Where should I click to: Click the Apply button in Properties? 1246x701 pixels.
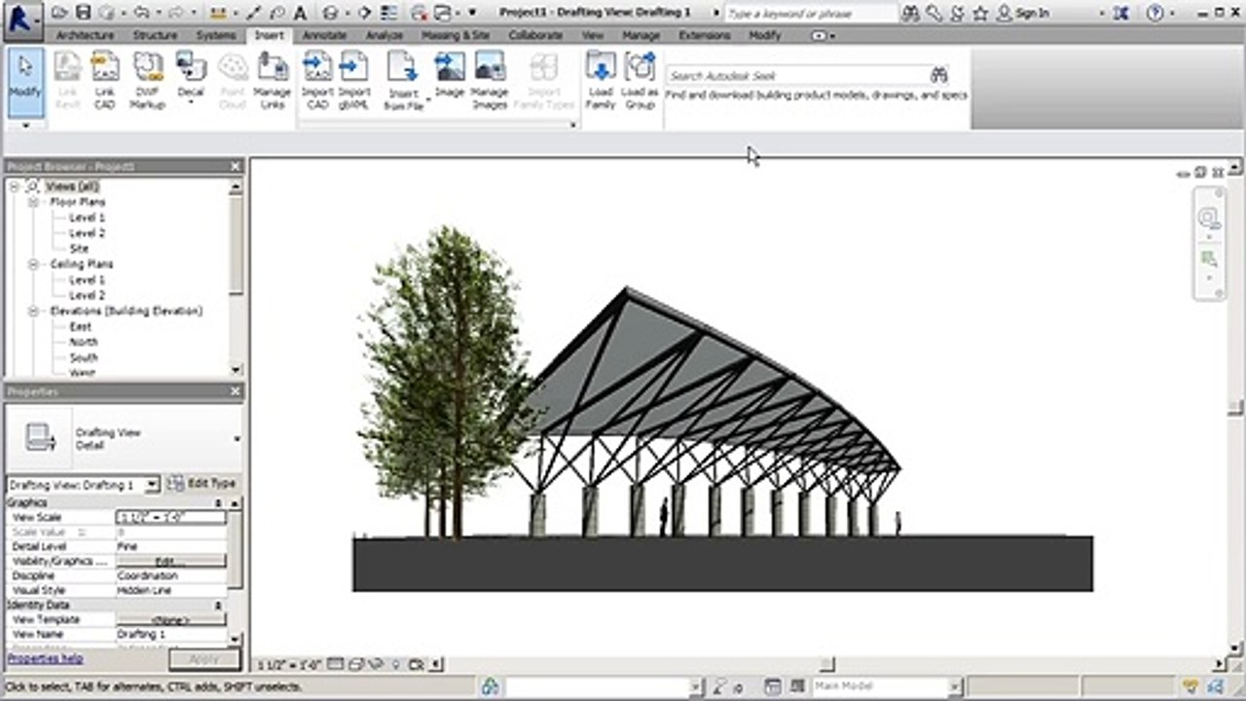coord(204,659)
